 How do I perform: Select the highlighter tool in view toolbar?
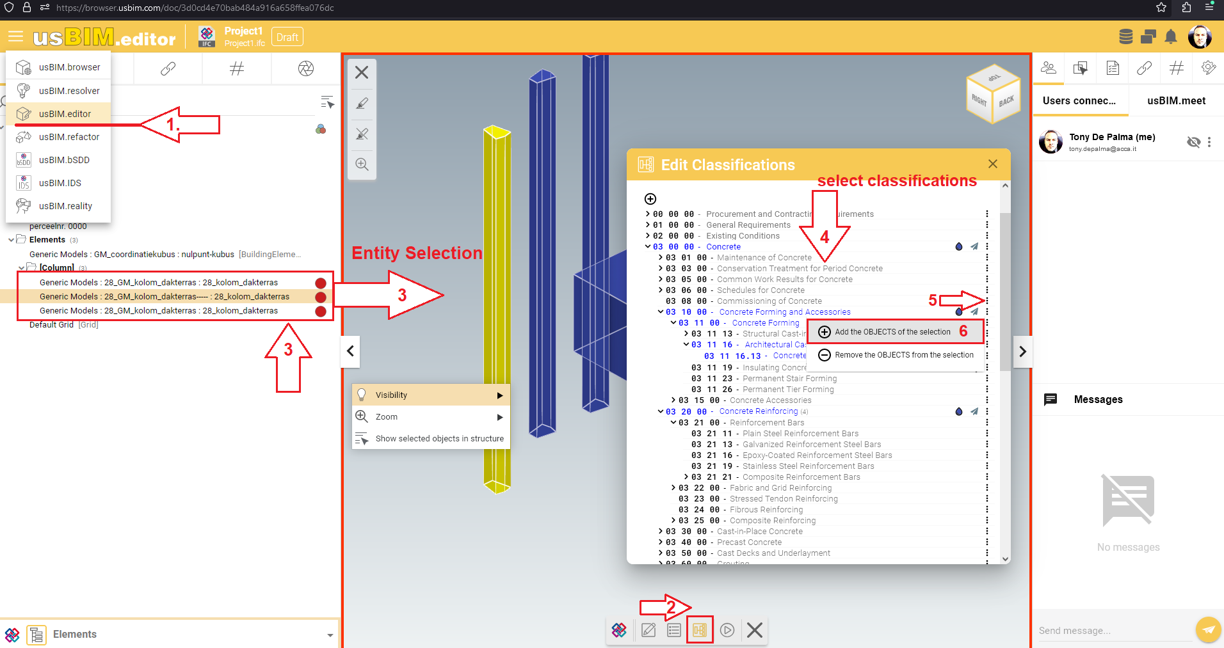(362, 103)
